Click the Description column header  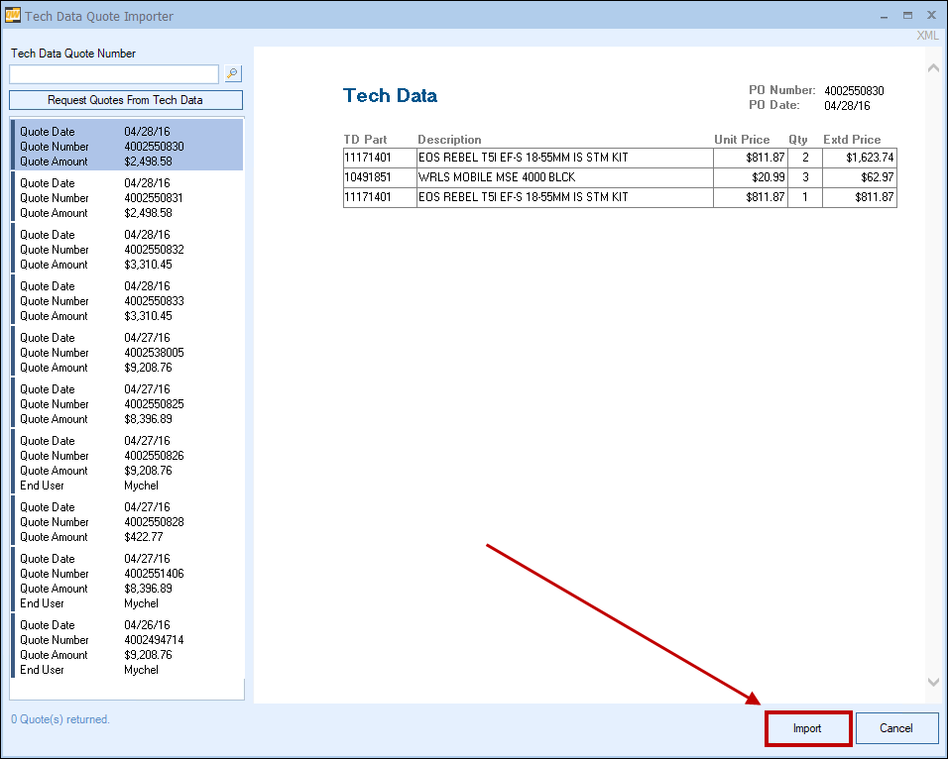point(449,140)
